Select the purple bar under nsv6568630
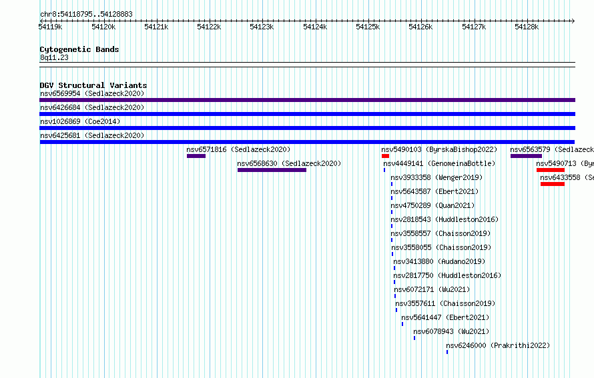 coord(272,170)
